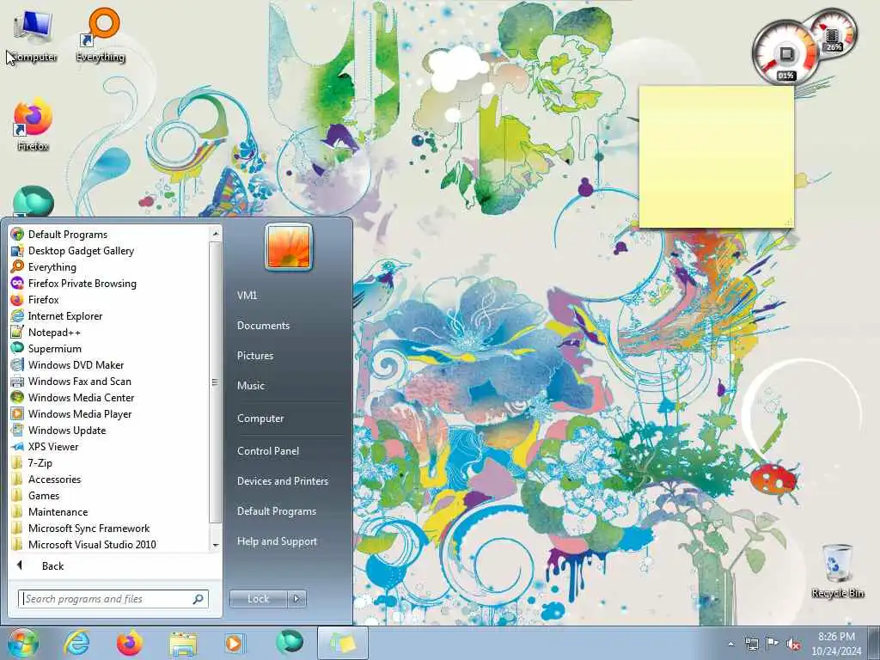Image resolution: width=880 pixels, height=660 pixels.
Task: Click inside the yellow sticky note
Action: (717, 157)
